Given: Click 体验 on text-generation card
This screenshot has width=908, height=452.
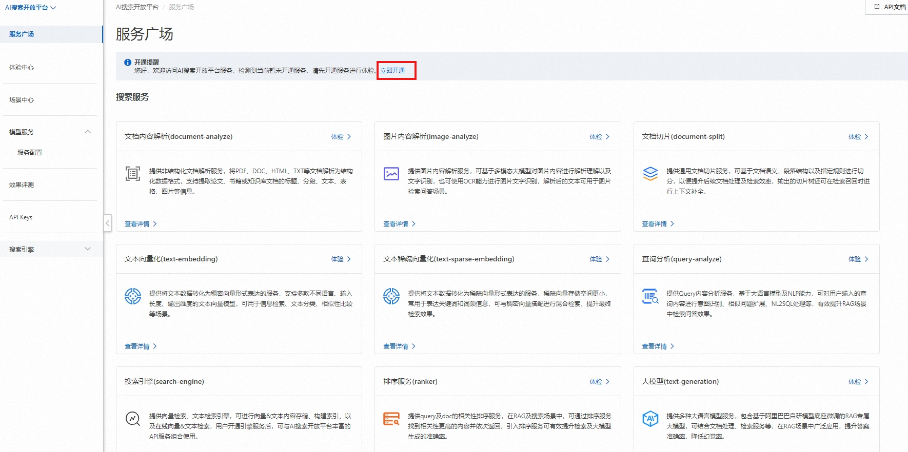Looking at the screenshot, I should click(x=859, y=382).
